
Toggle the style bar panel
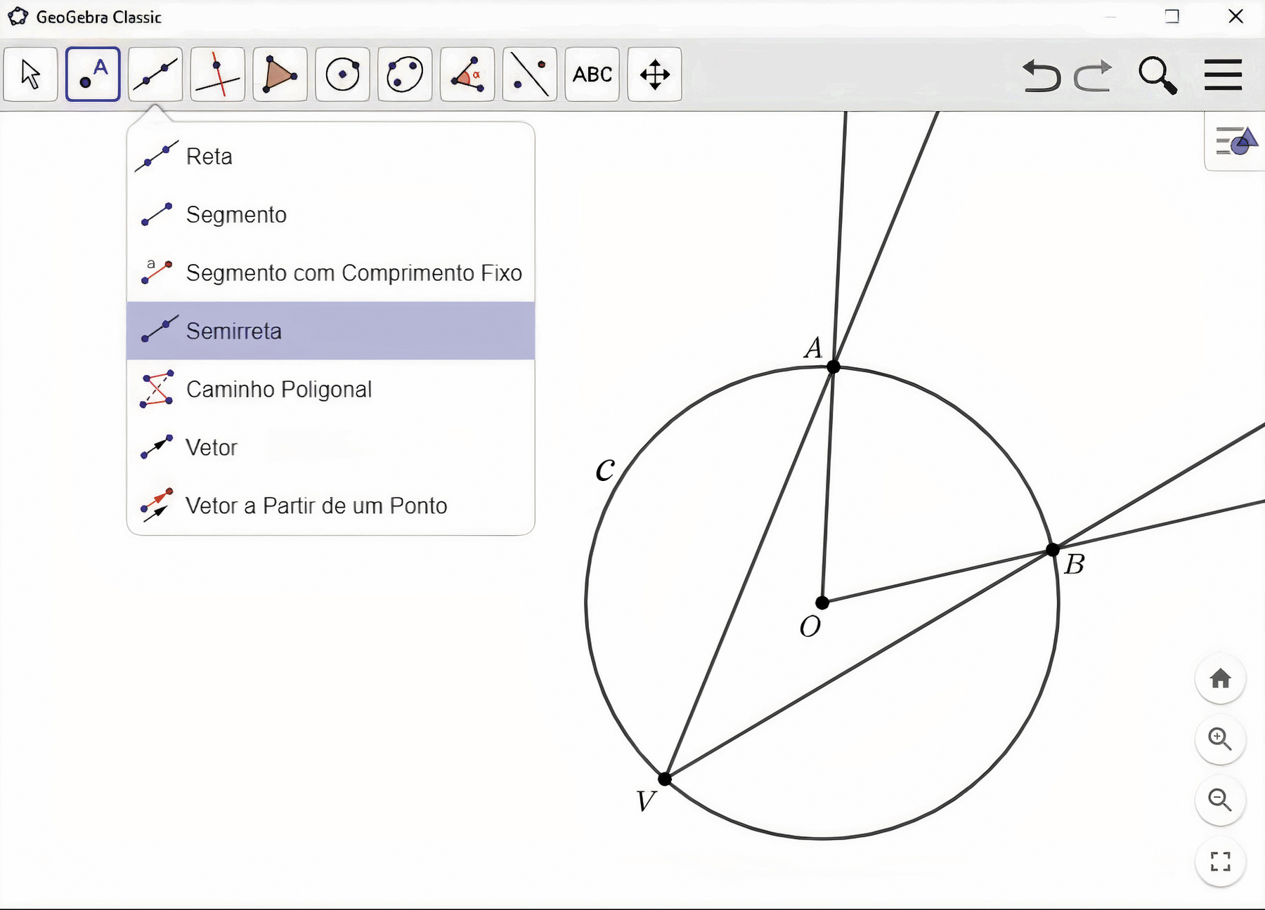[x=1235, y=141]
